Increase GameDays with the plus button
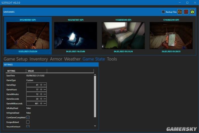The image size is (199, 133). (x=41, y=85)
